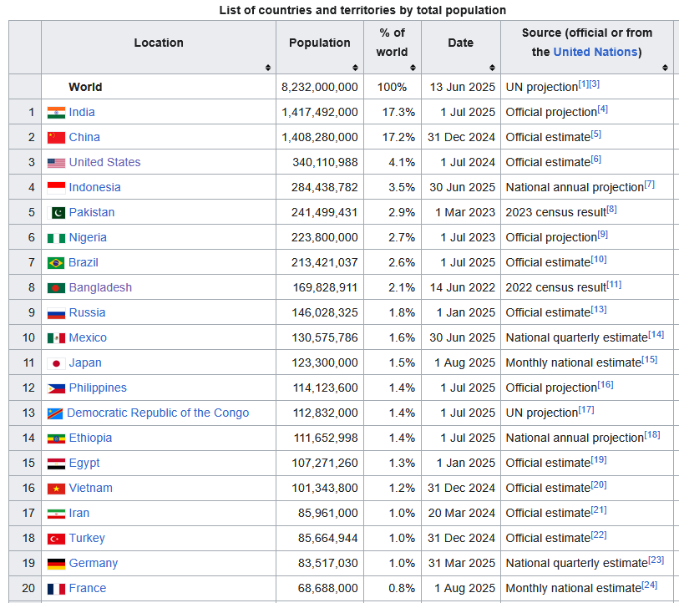Image resolution: width=679 pixels, height=603 pixels.
Task: Open the Mexico country link
Action: click(x=88, y=338)
